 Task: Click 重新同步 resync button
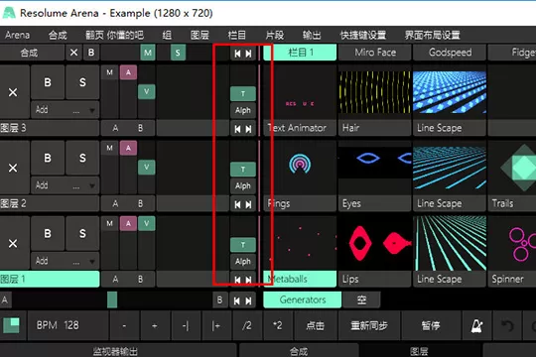point(369,325)
